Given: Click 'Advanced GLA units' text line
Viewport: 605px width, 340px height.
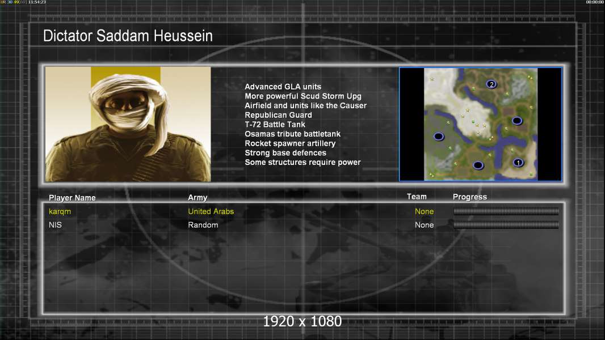Looking at the screenshot, I should coord(283,87).
